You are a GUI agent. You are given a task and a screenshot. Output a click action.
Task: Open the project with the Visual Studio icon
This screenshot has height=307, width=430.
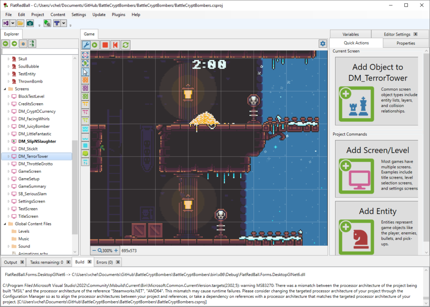pos(5,23)
